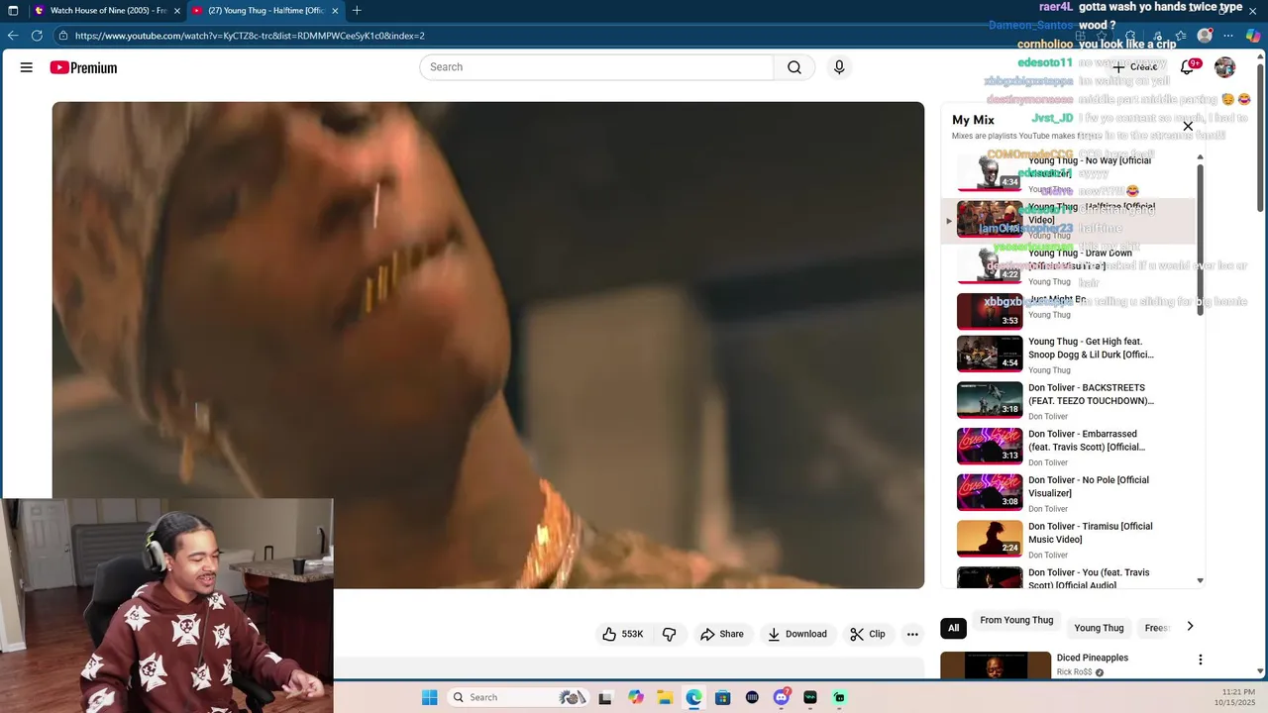1268x713 pixels.
Task: Open Discord from the taskbar
Action: 782,697
